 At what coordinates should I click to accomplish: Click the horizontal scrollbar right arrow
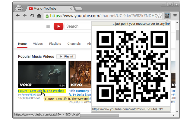pyautogui.click(x=174, y=115)
